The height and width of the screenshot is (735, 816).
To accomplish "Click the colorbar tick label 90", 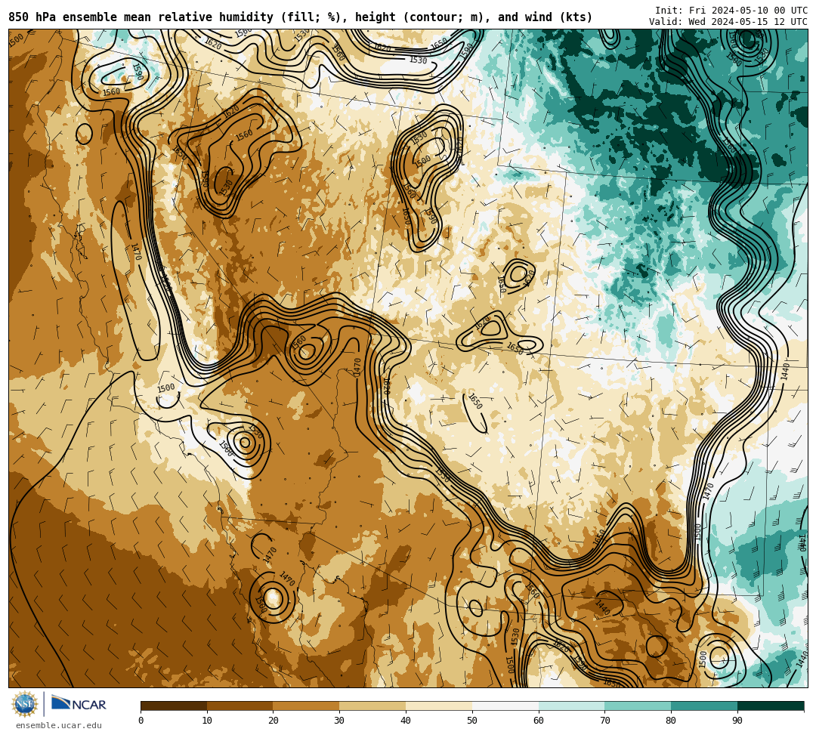I will coord(737,721).
